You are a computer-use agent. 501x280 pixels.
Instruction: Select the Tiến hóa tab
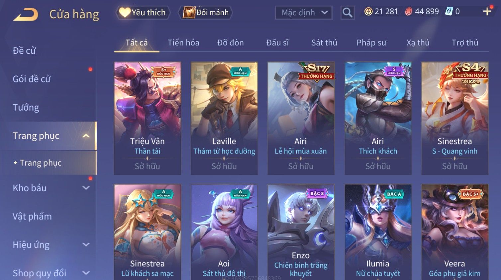click(183, 43)
